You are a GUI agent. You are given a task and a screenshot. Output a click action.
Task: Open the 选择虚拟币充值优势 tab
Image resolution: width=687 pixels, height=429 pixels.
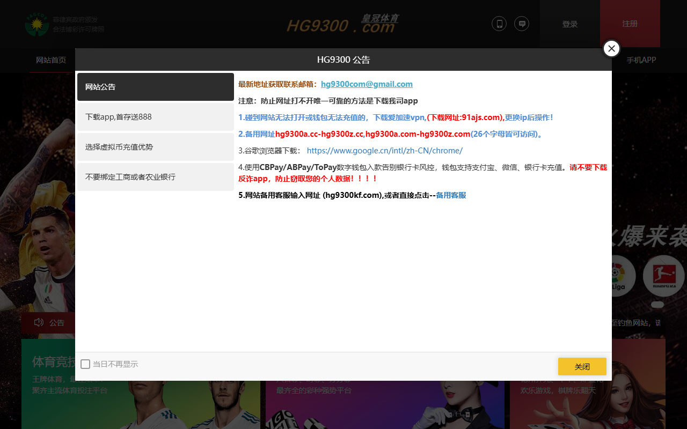point(156,147)
